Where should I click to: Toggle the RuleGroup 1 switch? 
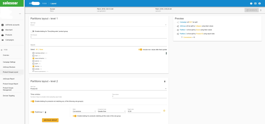tap(33, 112)
